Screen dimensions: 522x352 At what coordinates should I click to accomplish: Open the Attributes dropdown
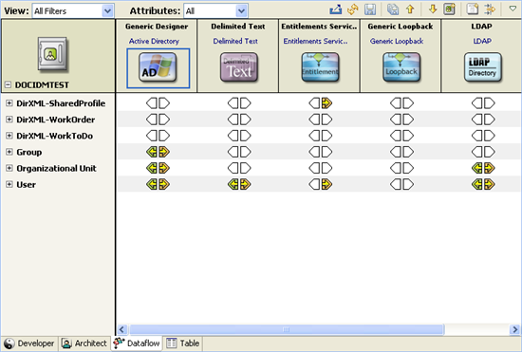pyautogui.click(x=215, y=11)
